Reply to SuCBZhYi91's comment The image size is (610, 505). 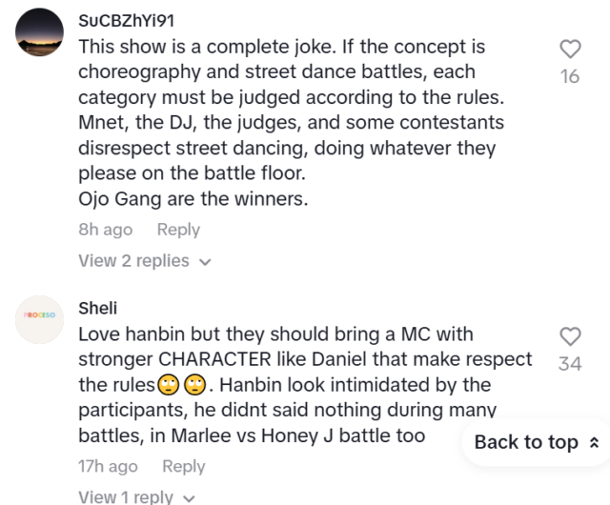coord(178,230)
